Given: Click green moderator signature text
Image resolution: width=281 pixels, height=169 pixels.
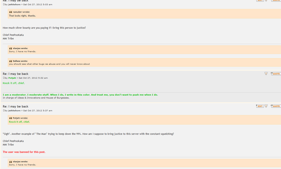Looking at the screenshot, I should (x=80, y=95).
